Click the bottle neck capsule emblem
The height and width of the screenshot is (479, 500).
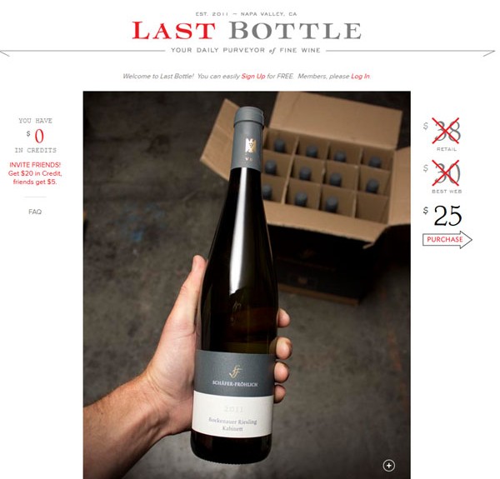point(249,147)
